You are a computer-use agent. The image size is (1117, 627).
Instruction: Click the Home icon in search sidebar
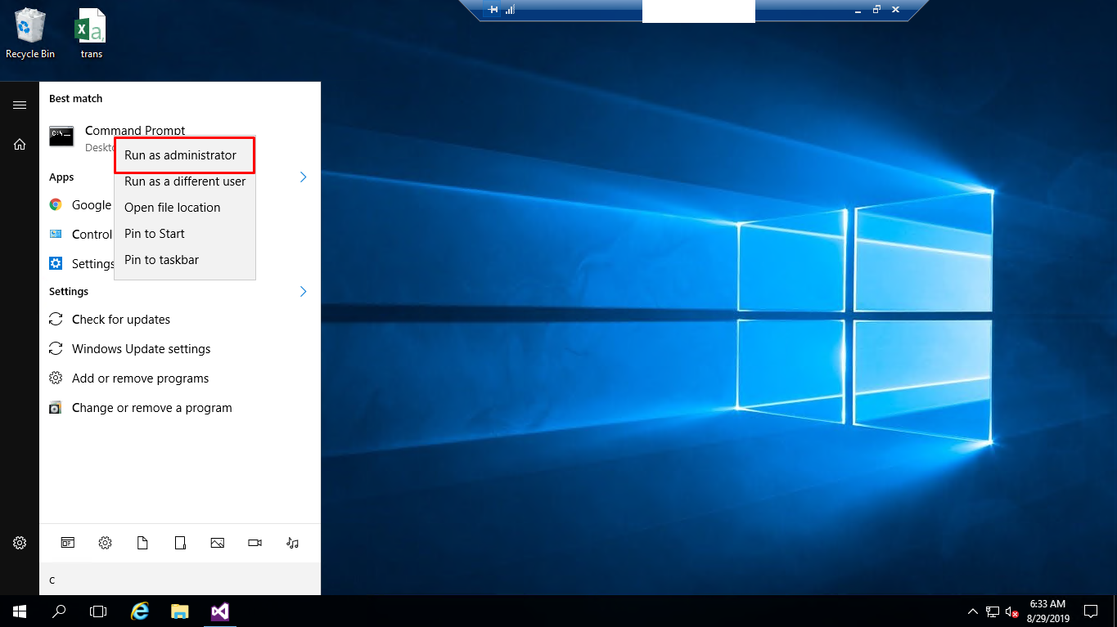[x=20, y=145]
